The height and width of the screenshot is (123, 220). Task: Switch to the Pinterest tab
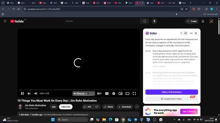click(x=97, y=3)
